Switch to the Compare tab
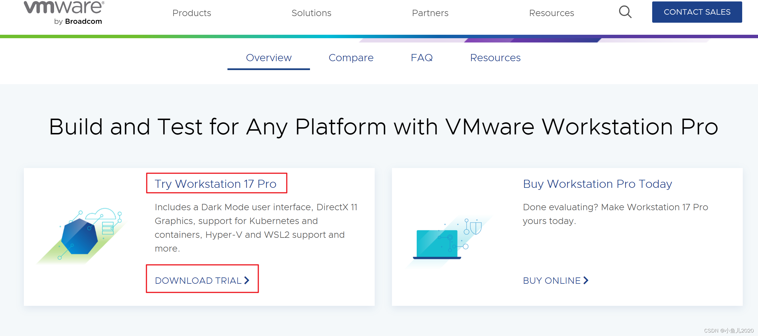 point(351,58)
